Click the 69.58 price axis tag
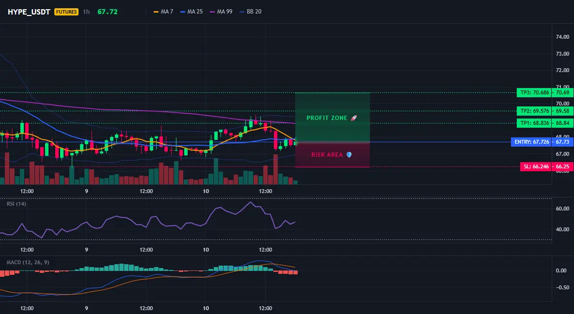Image resolution: width=574 pixels, height=314 pixels. coord(563,111)
